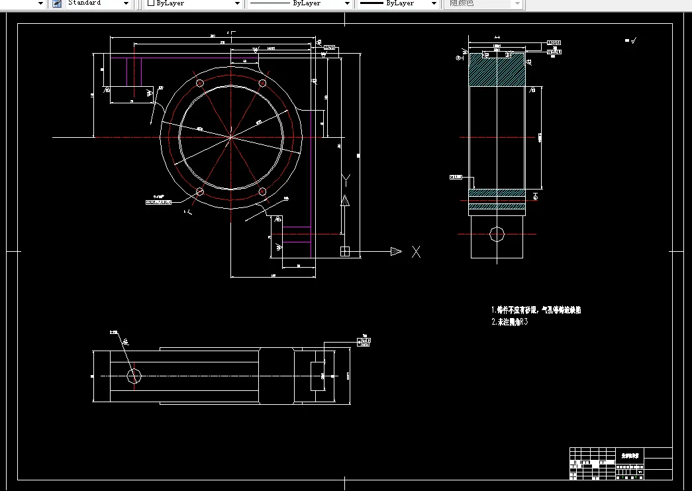Open the ByLayer color control dropdown
This screenshot has width=692, height=491.
tap(193, 3)
